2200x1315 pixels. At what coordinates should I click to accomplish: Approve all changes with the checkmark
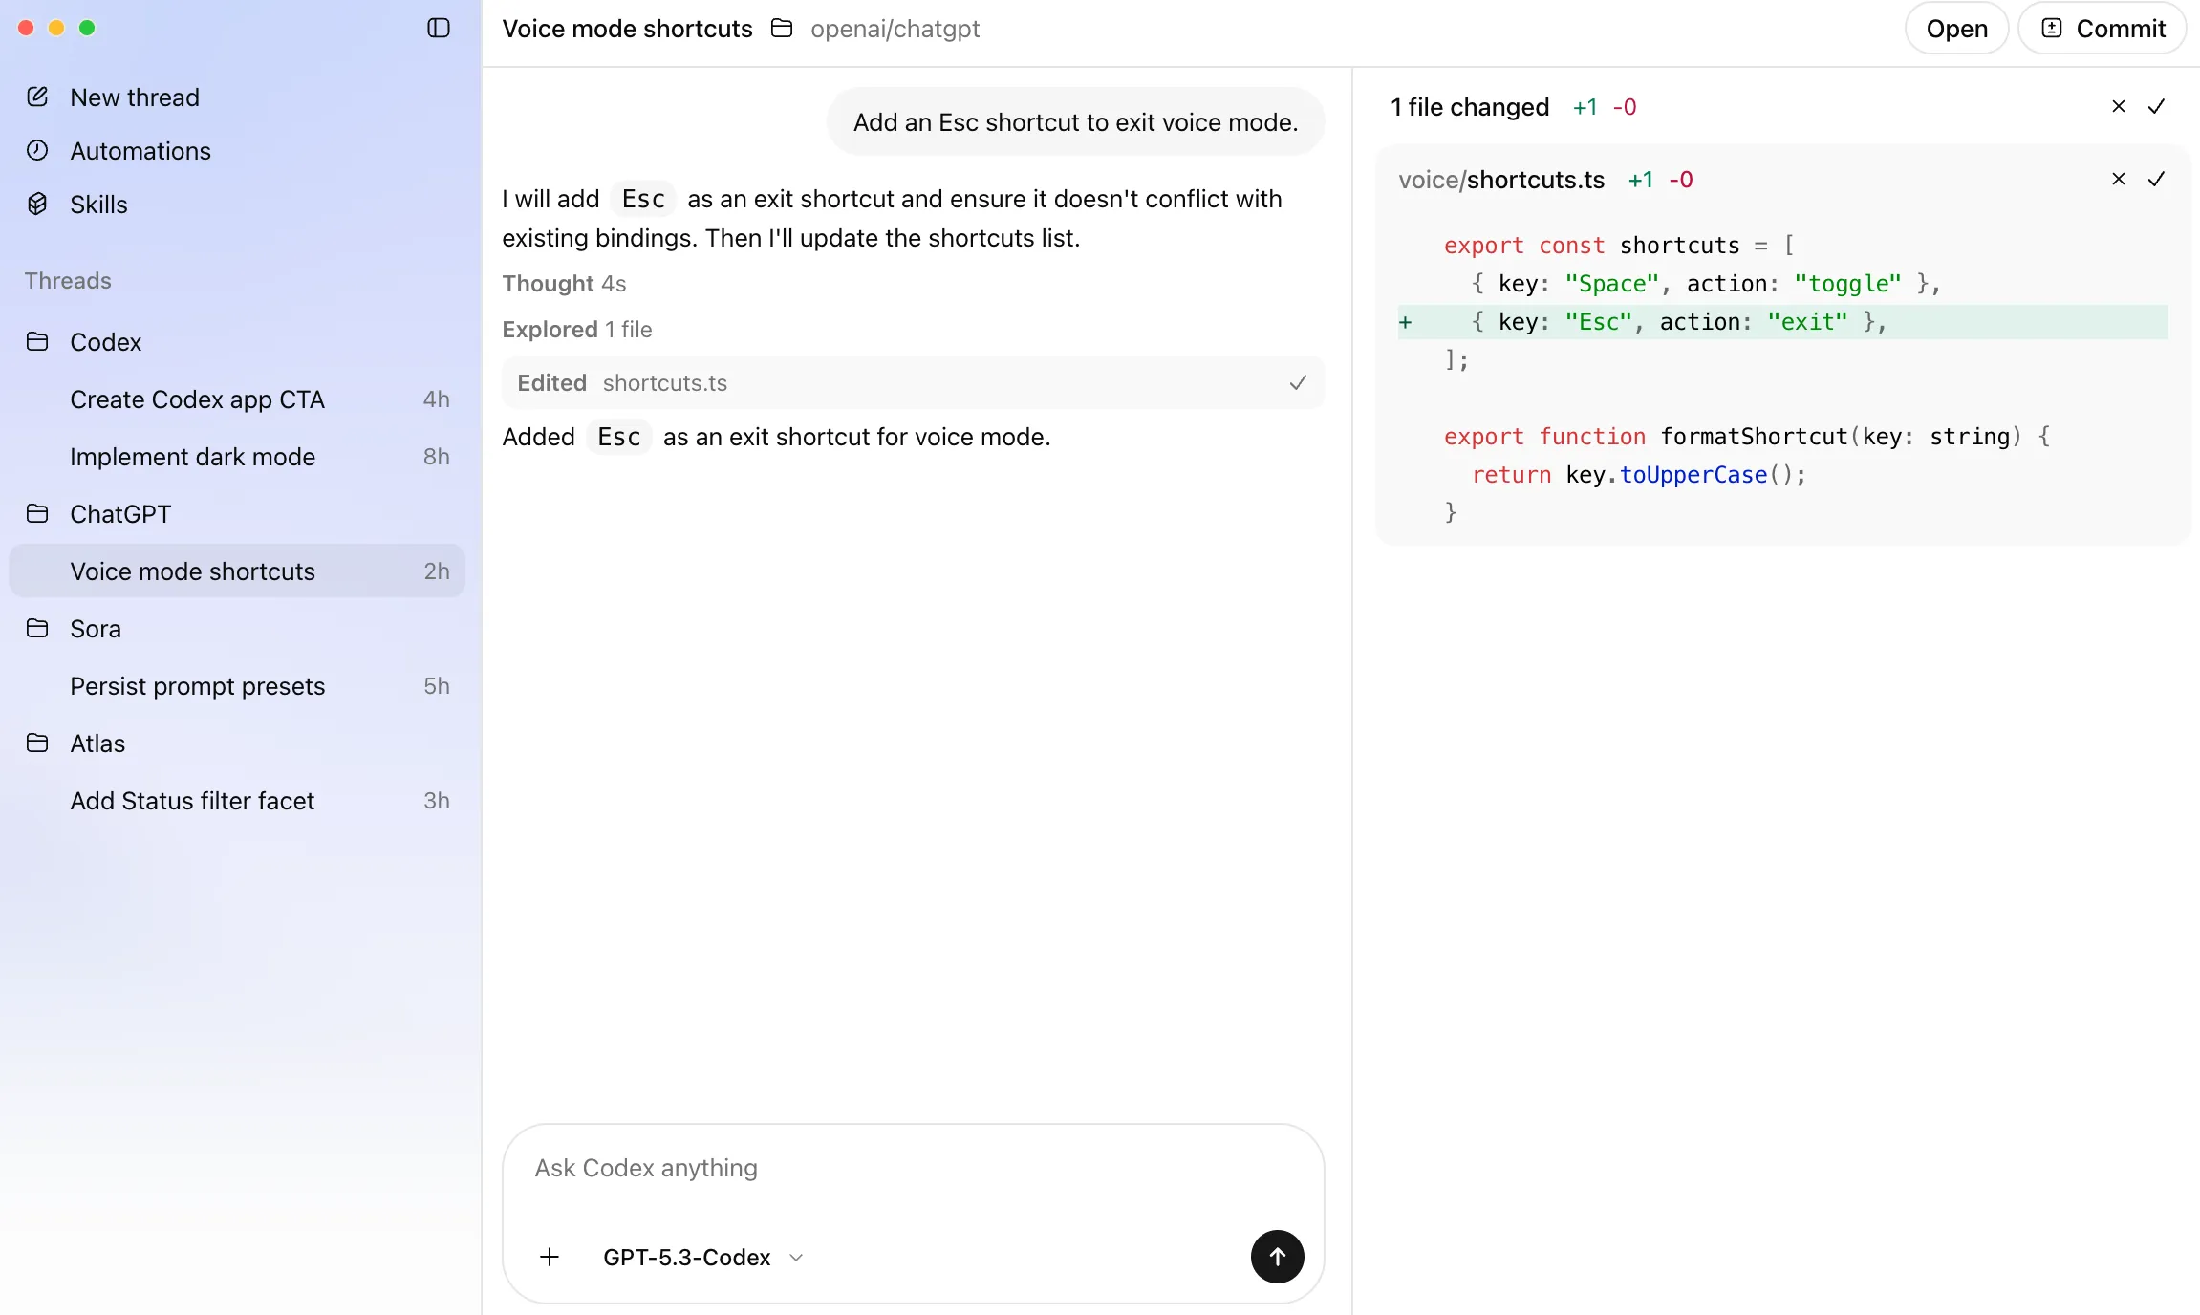click(2157, 106)
